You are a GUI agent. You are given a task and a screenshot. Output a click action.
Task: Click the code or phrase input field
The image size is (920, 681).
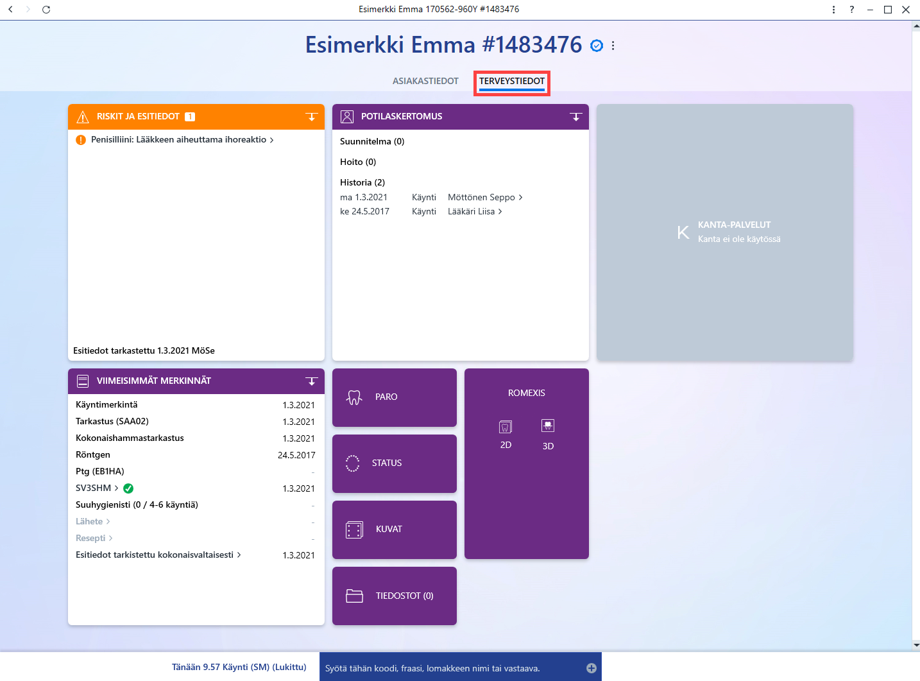pos(453,668)
